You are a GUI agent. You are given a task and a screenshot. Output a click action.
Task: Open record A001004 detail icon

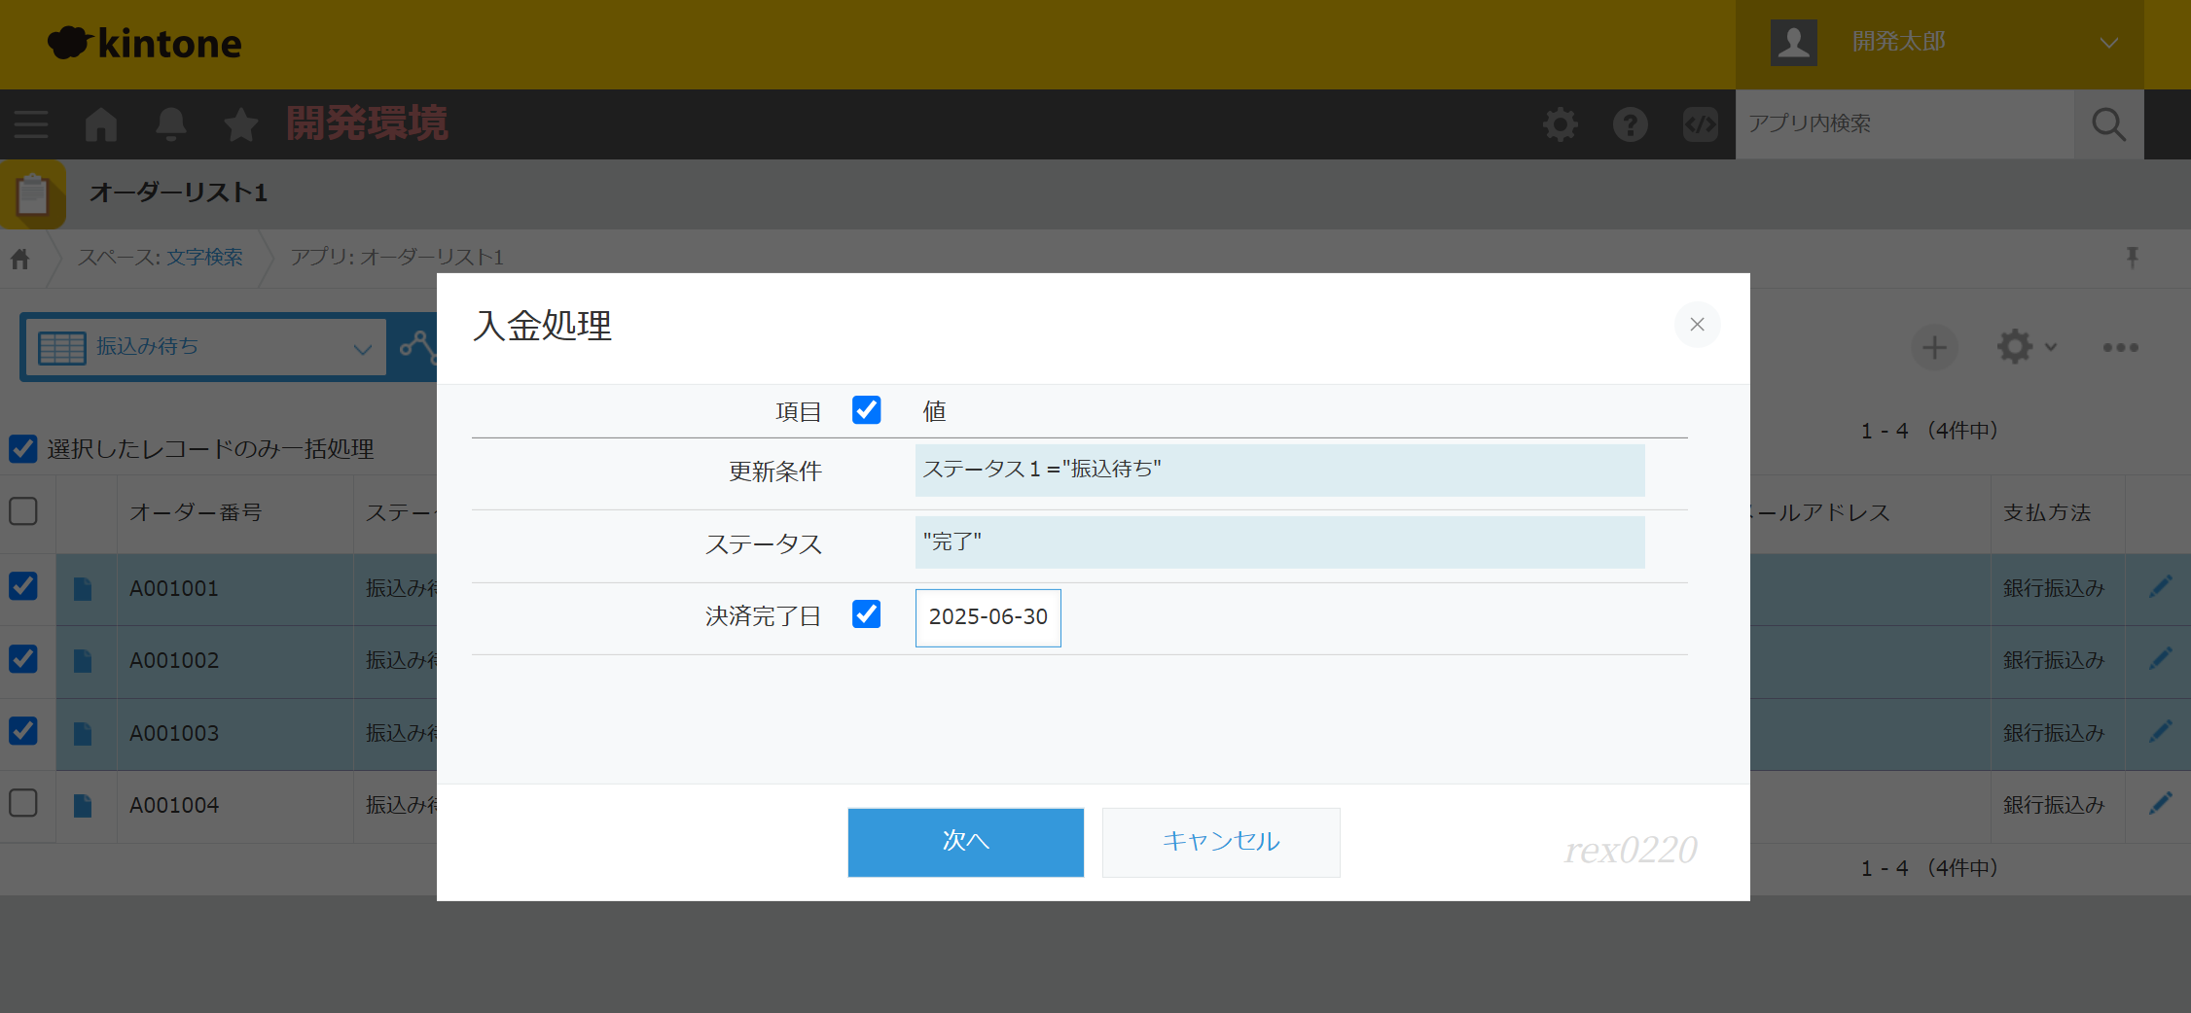(x=83, y=806)
